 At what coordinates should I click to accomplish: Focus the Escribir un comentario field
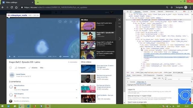[46, 101]
